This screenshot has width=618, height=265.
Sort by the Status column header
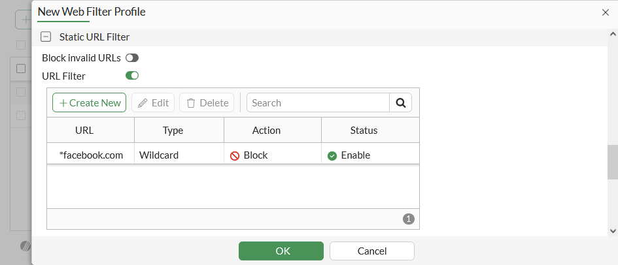[364, 130]
